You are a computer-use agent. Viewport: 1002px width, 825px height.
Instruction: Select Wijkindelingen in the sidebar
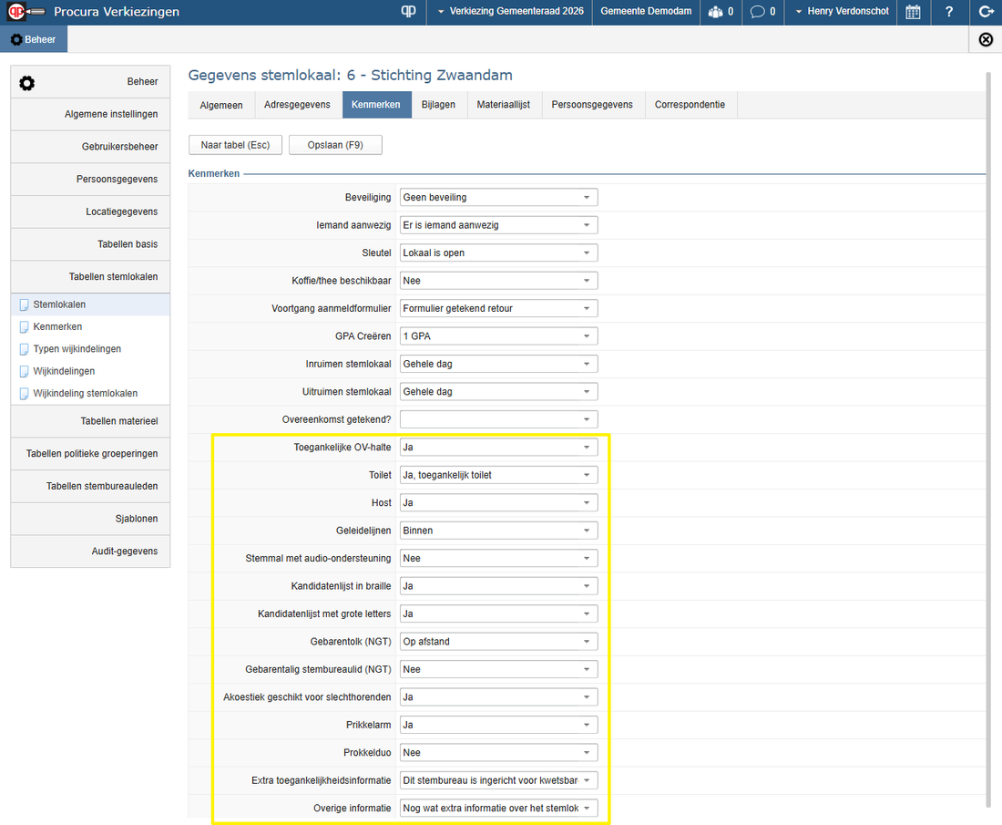tap(64, 371)
